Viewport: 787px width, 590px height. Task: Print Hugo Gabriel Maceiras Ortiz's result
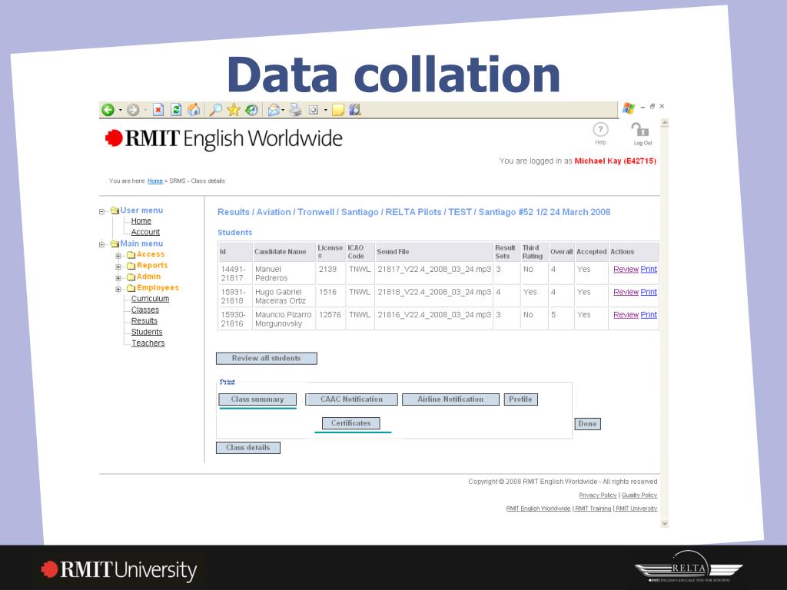(649, 292)
